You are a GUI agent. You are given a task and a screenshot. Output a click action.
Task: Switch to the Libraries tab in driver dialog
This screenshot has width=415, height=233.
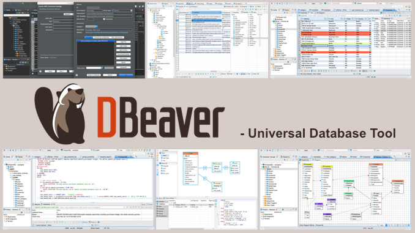coord(89,37)
